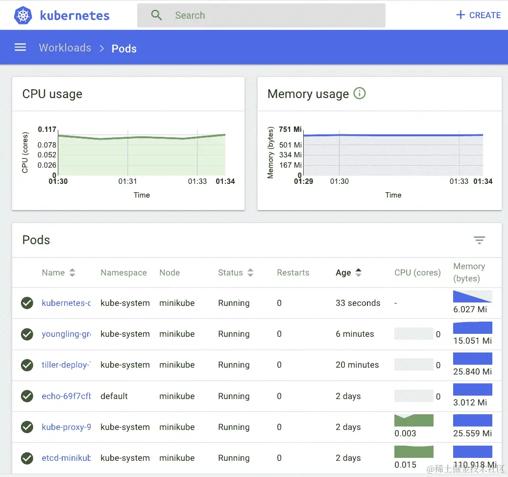Click the 'Pods' table card title
This screenshot has height=477, width=508.
point(36,240)
